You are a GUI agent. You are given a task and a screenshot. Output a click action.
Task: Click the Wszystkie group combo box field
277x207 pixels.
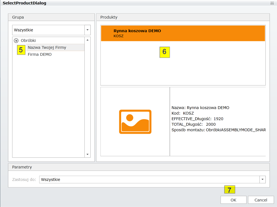pyautogui.click(x=48, y=30)
